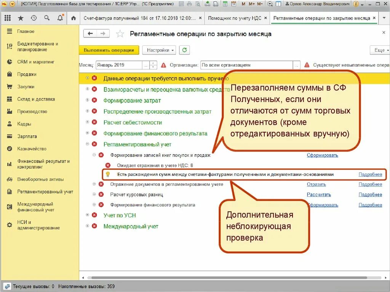Click the info icon in title bar
The height and width of the screenshot is (292, 390).
356,4
